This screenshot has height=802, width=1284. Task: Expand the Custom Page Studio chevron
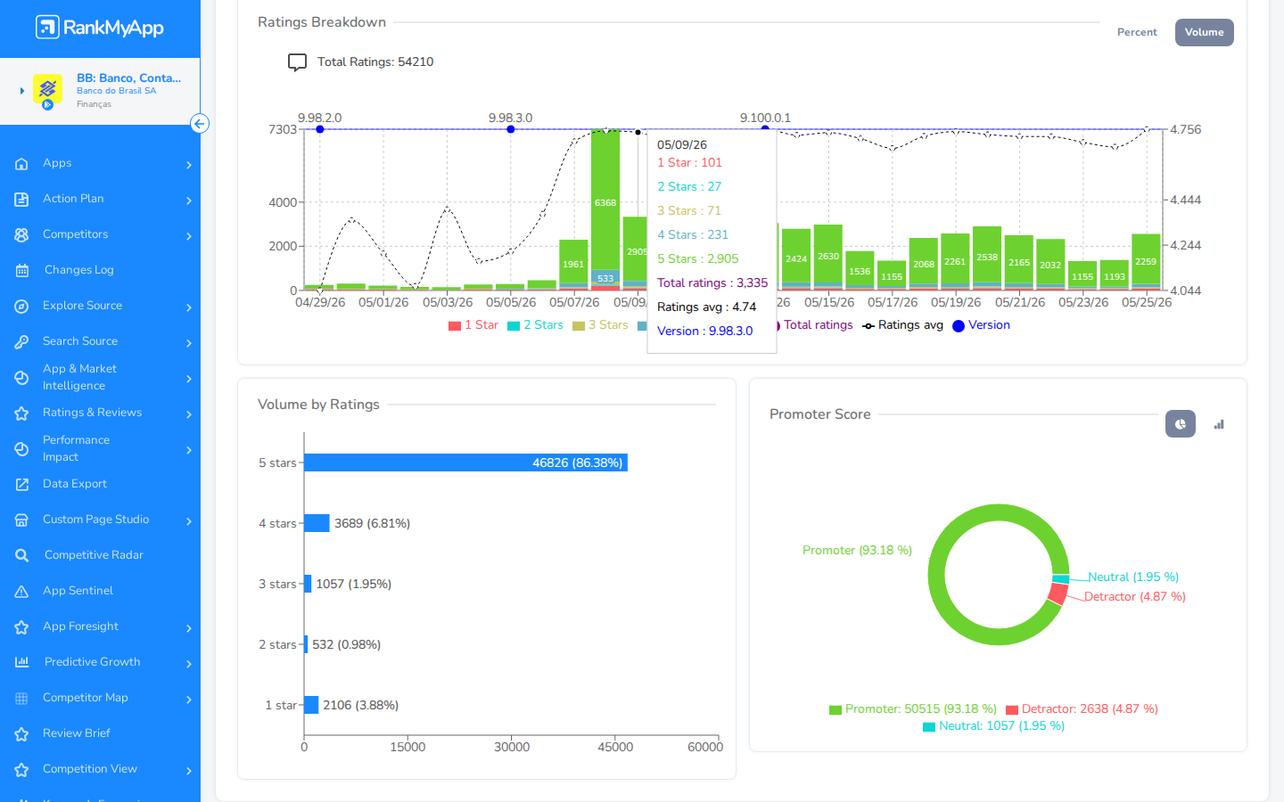point(188,521)
